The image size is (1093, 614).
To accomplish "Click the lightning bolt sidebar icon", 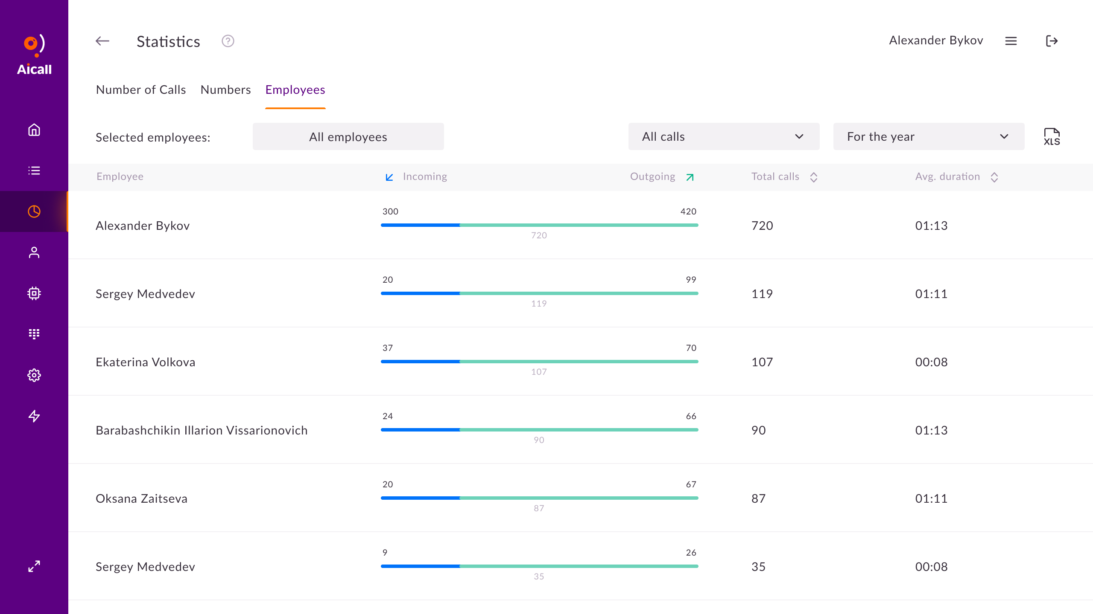I will 34,416.
